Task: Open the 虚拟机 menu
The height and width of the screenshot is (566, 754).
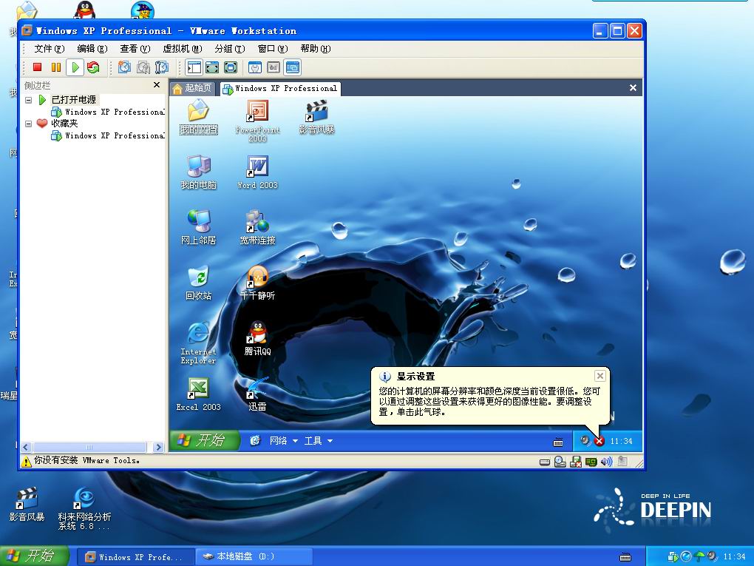Action: point(180,49)
